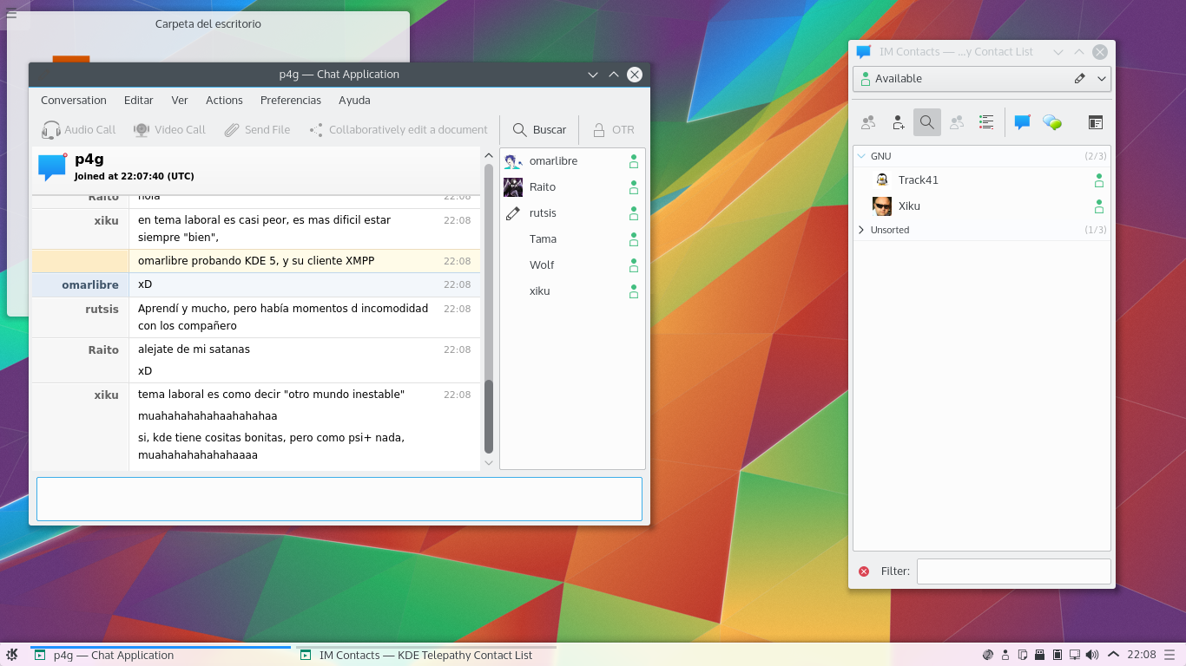The height and width of the screenshot is (666, 1186).
Task: Select contact Track41 in IM Contacts
Action: [982, 180]
